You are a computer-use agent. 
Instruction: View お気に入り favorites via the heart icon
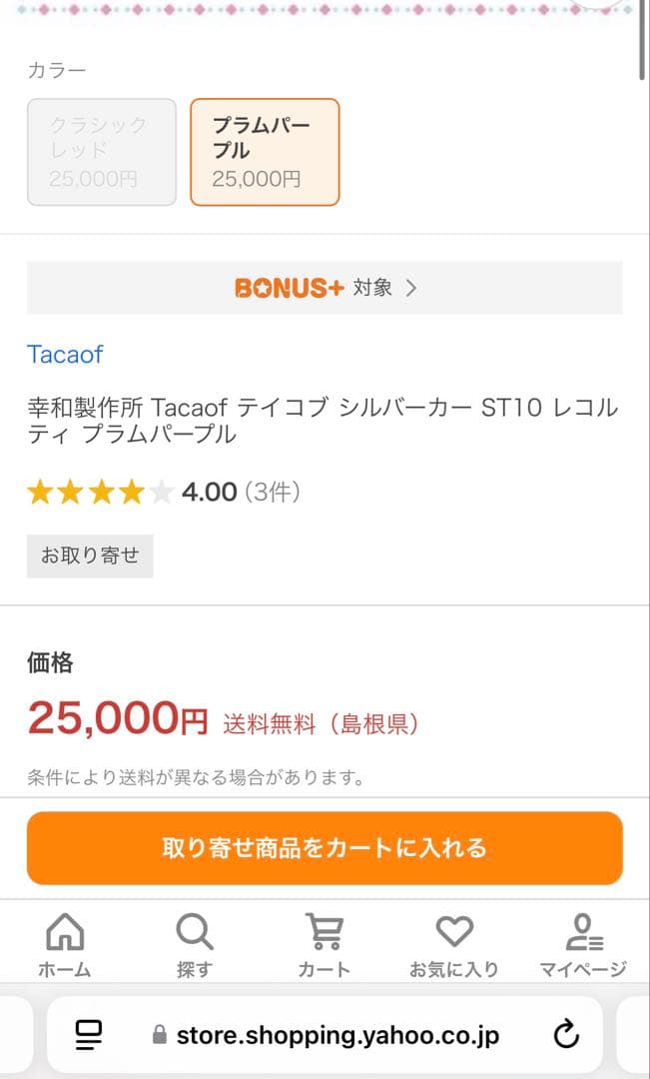coord(454,930)
